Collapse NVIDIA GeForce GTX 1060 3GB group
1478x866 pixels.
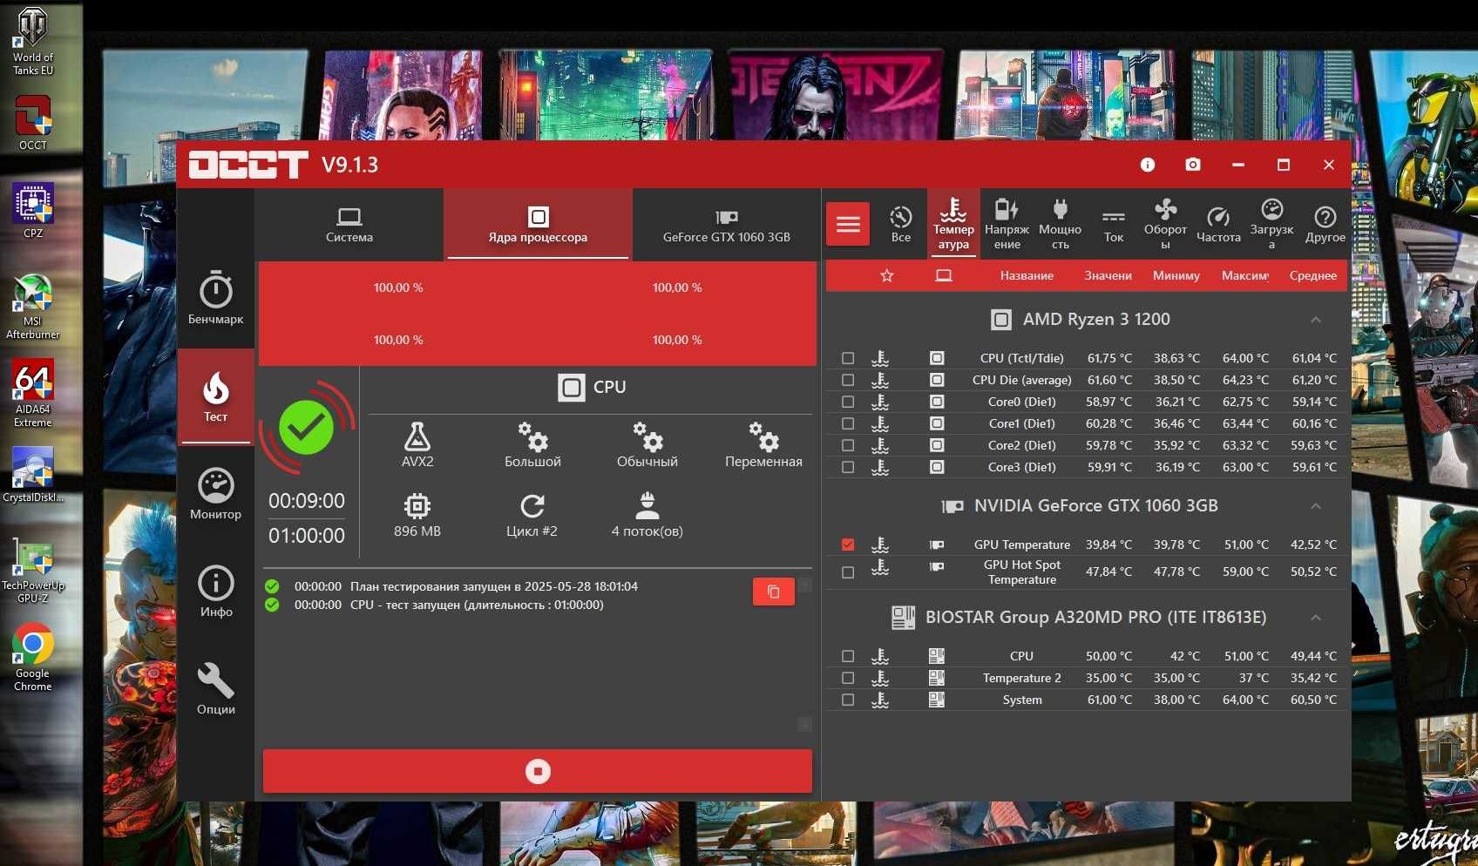pos(1315,506)
